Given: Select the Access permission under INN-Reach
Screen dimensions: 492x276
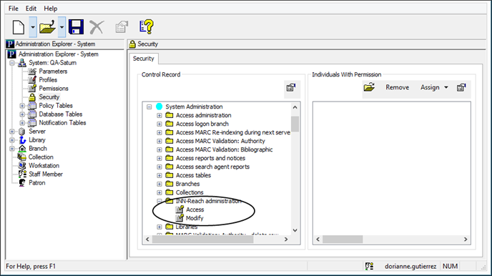Looking at the screenshot, I should click(195, 210).
